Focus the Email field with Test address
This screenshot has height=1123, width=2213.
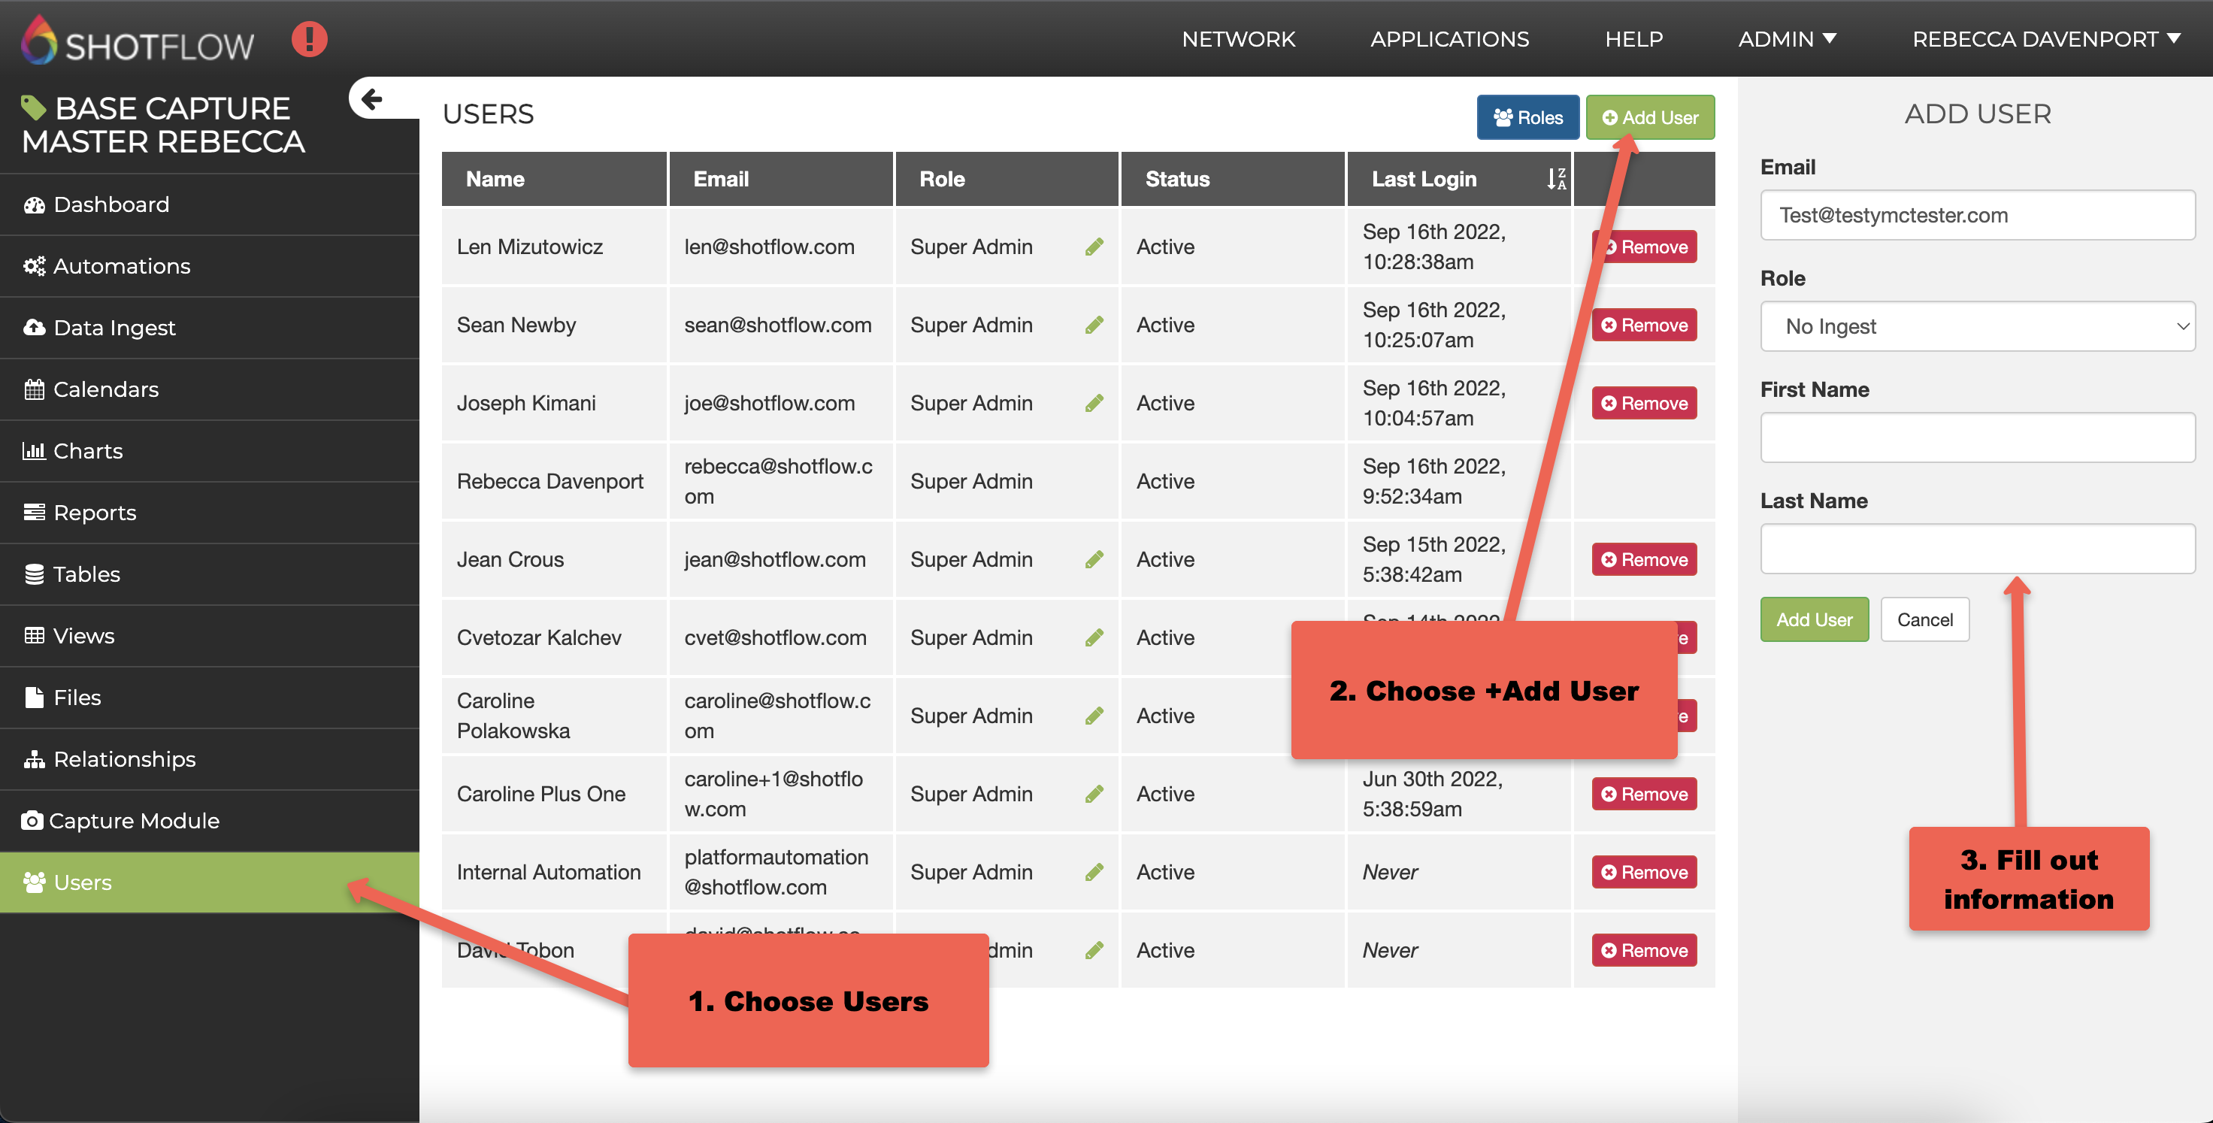tap(1977, 215)
